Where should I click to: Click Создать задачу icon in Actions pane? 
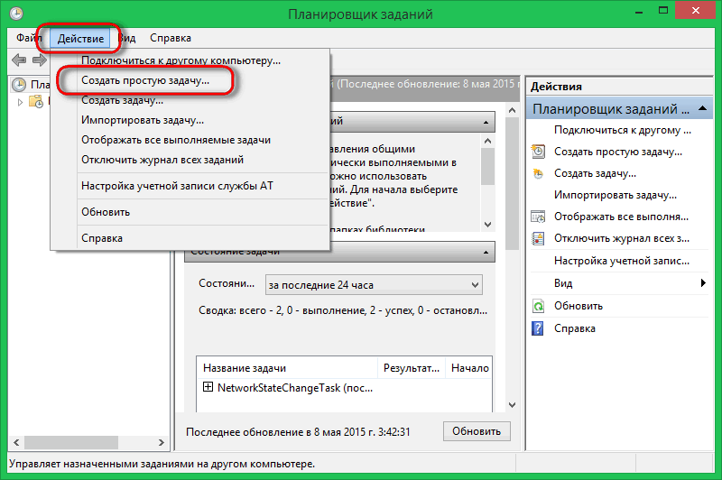pyautogui.click(x=538, y=173)
